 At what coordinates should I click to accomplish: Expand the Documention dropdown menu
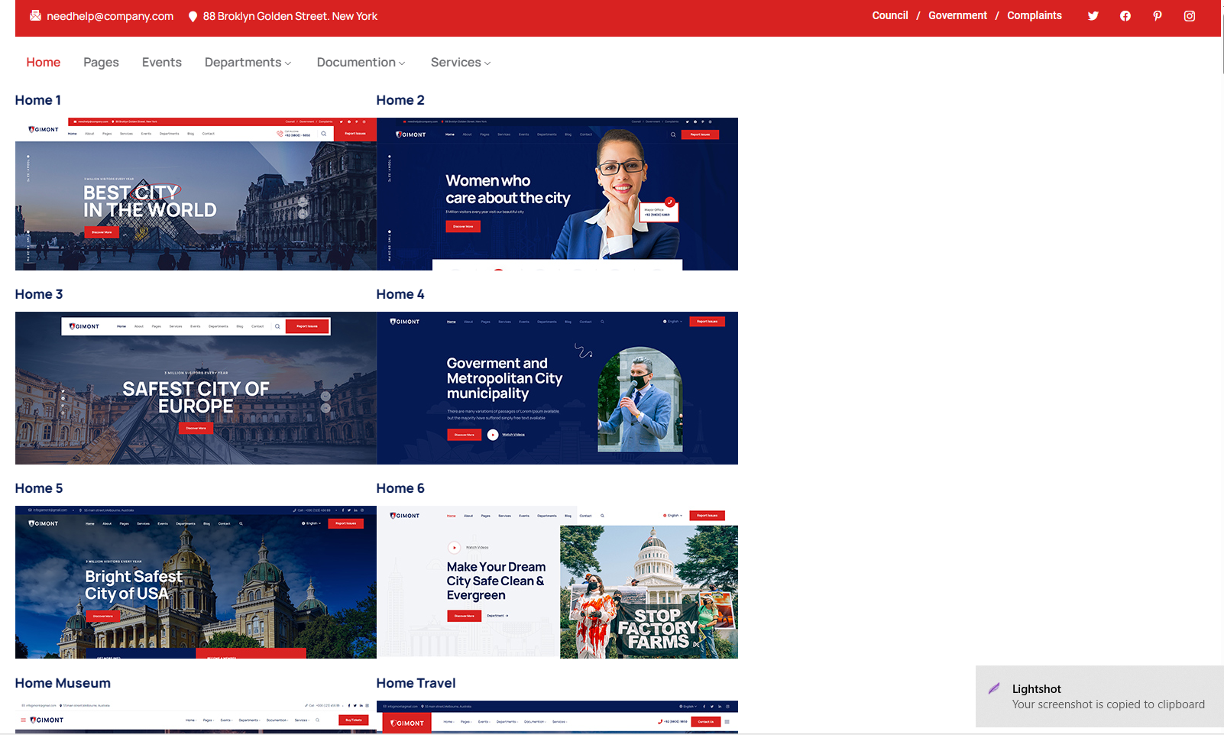coord(361,62)
